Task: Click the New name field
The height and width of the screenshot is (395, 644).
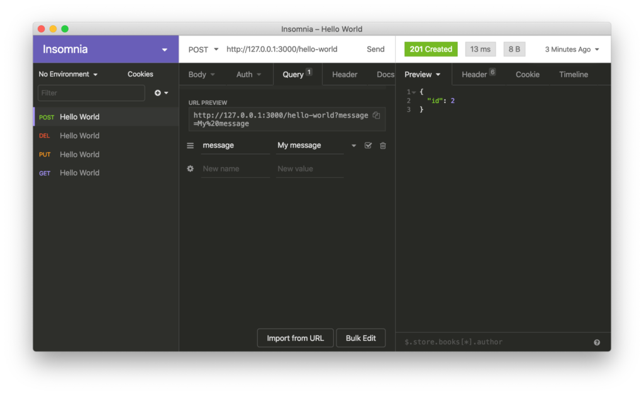Action: tap(235, 169)
